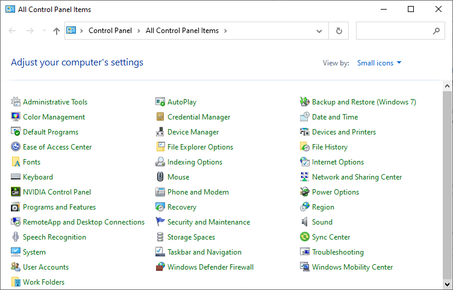The height and width of the screenshot is (290, 453).
Task: Open the Credential Manager safe icon
Action: pyautogui.click(x=160, y=116)
